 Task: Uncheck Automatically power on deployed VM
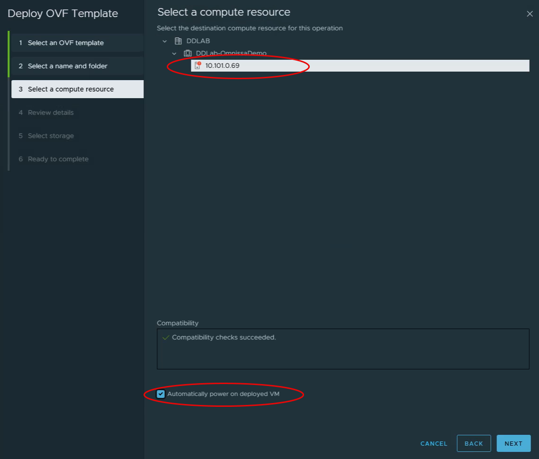point(161,394)
